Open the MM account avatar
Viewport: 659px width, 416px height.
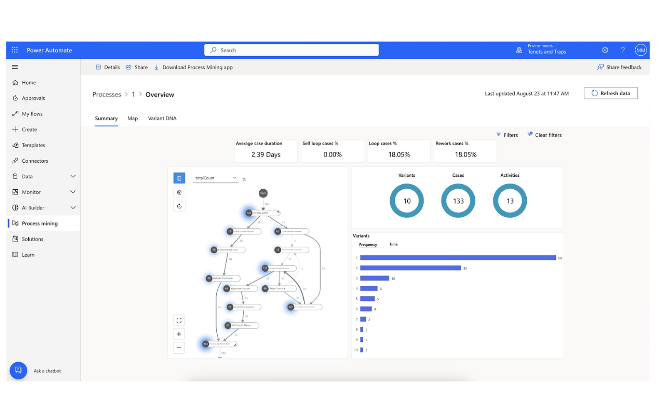point(641,50)
